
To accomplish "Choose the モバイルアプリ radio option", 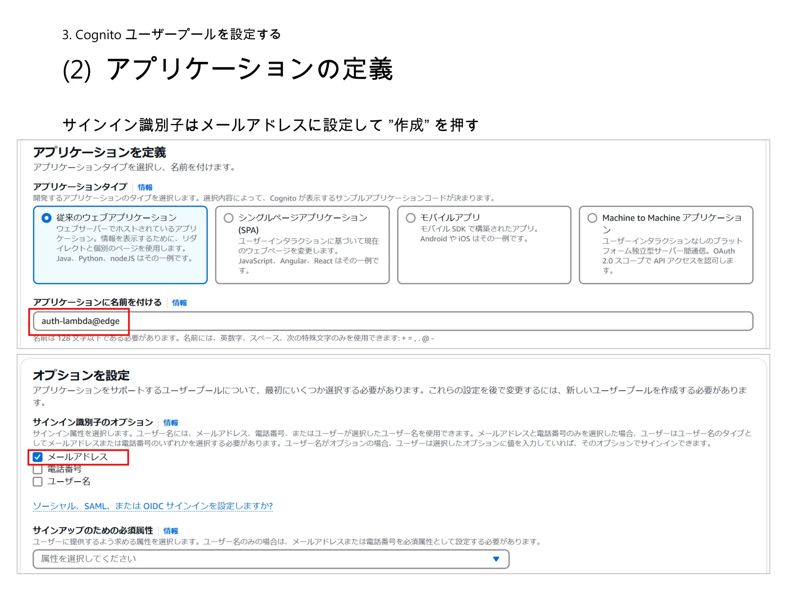I will [411, 218].
